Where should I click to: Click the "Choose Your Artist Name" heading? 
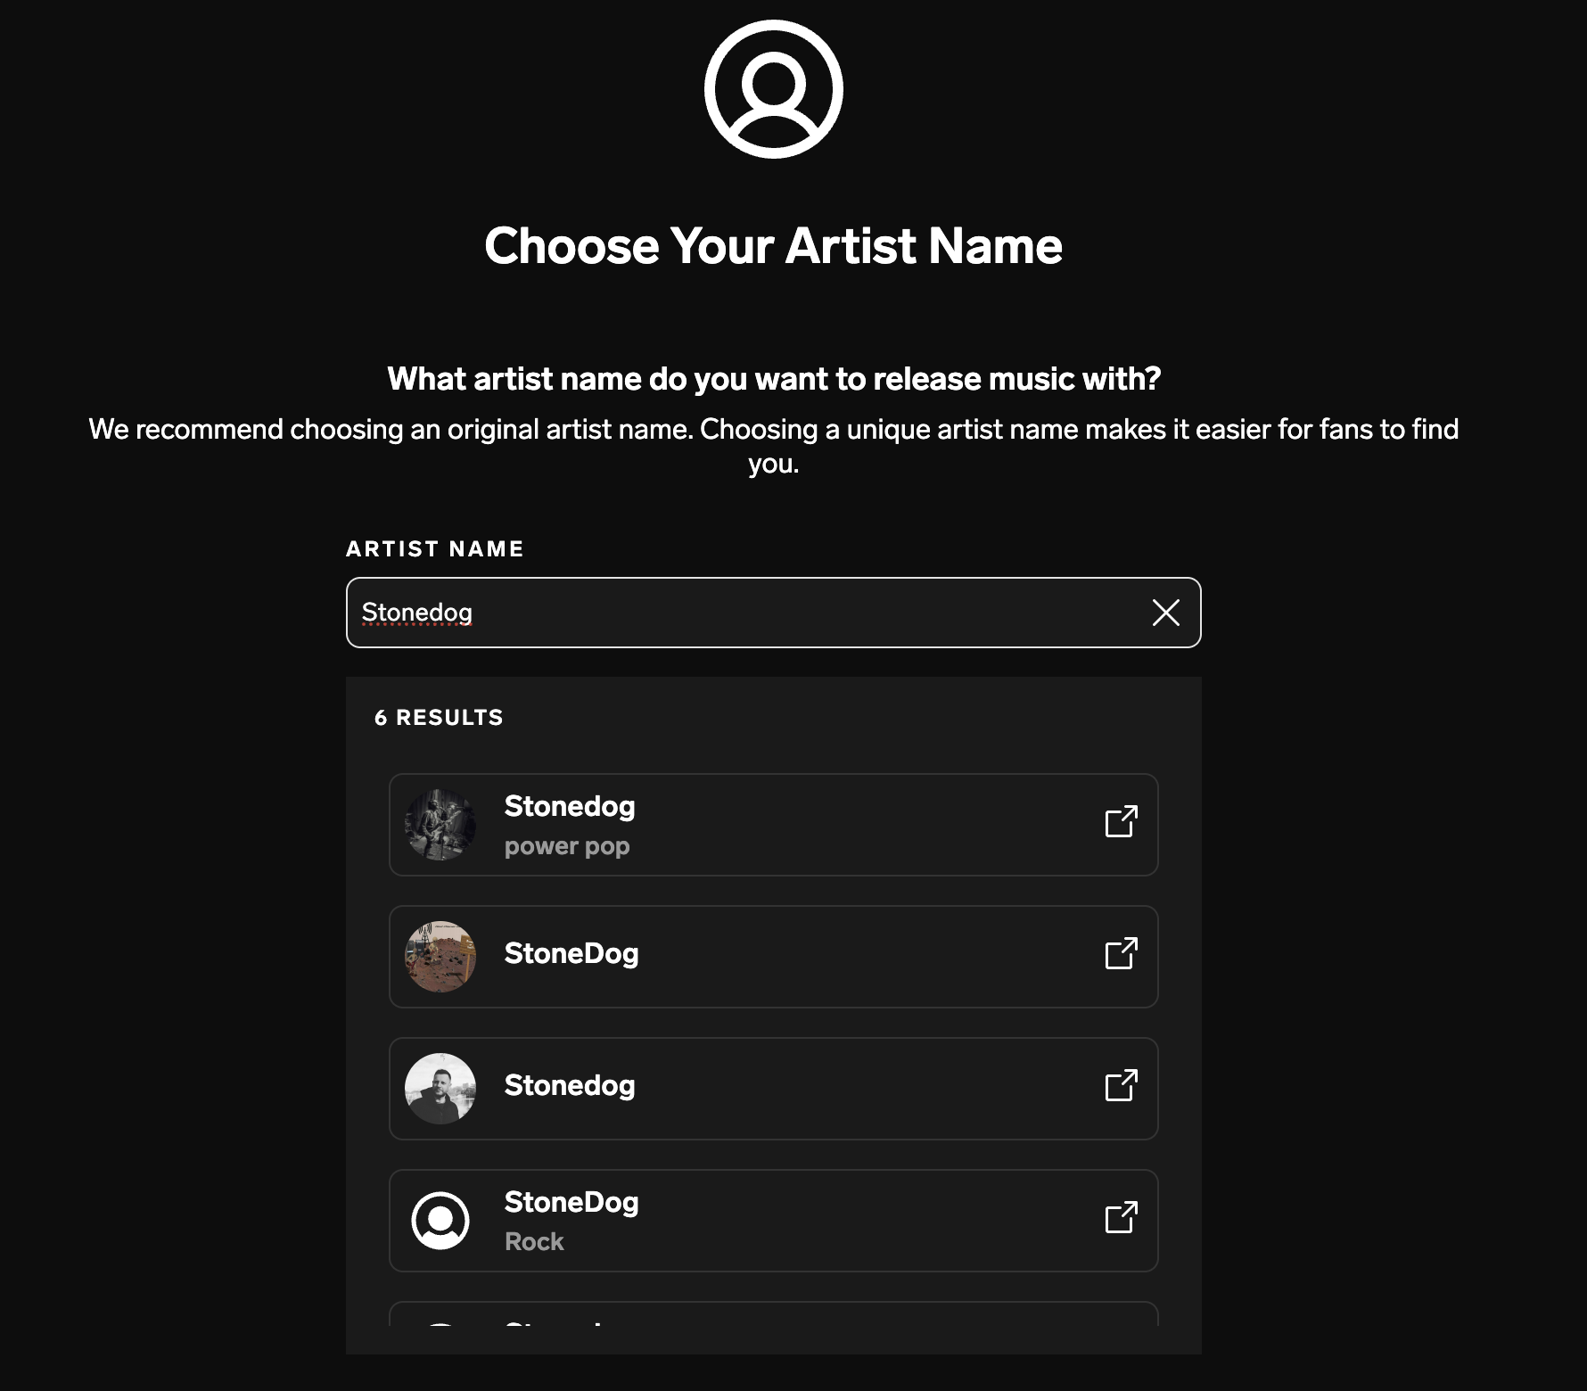click(x=773, y=246)
